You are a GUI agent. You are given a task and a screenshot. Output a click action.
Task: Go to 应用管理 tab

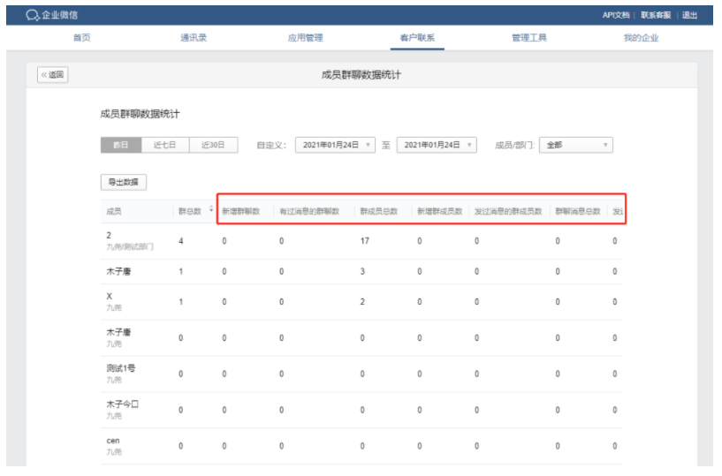click(x=305, y=38)
